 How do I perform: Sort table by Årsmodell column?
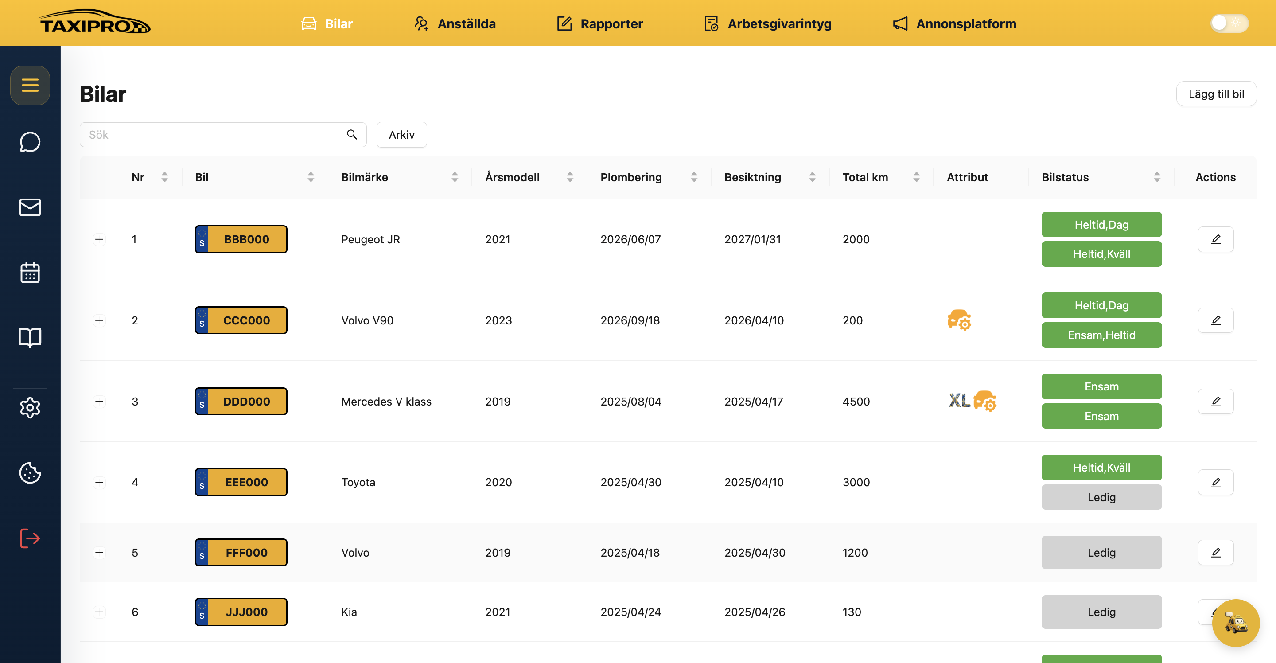tap(570, 177)
